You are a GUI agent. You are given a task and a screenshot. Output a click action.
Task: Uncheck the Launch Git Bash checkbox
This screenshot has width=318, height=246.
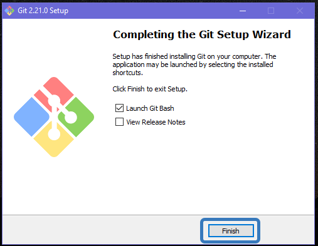tap(119, 108)
